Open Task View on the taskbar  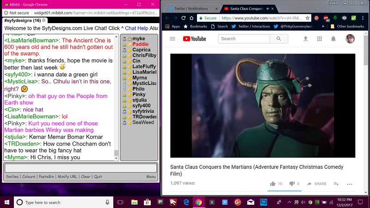click(x=120, y=202)
